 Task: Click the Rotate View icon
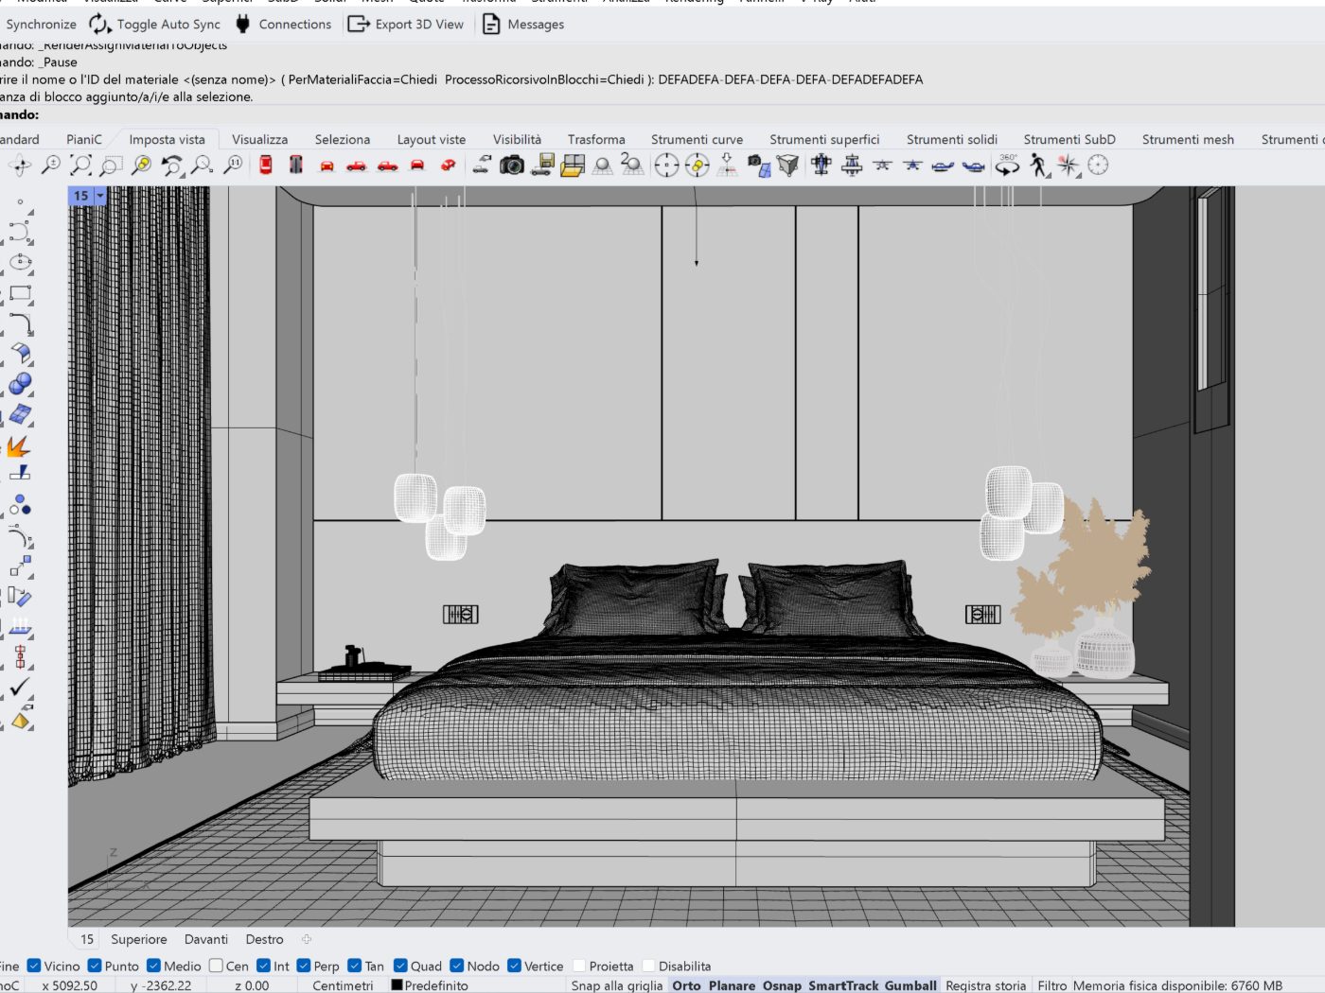coord(21,165)
